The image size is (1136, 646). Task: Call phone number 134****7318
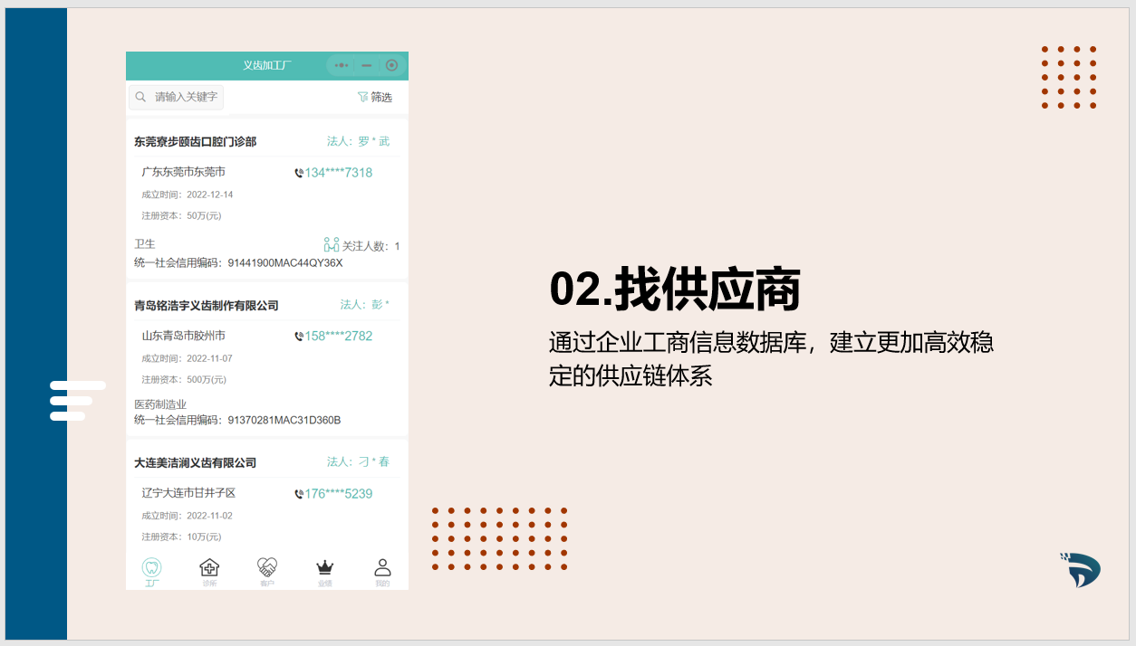[x=338, y=173]
